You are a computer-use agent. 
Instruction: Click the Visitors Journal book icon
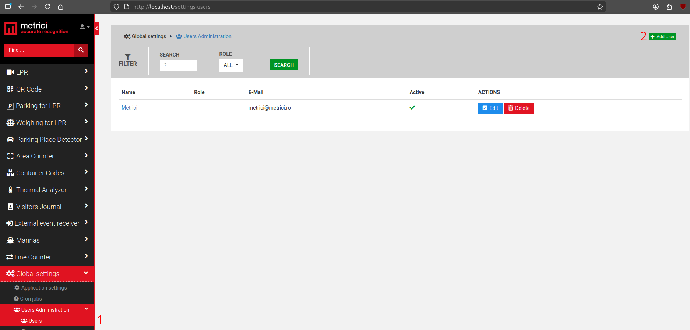[x=10, y=207]
